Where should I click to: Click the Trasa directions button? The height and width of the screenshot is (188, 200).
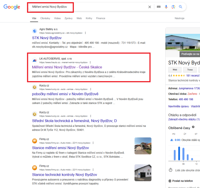[190, 70]
